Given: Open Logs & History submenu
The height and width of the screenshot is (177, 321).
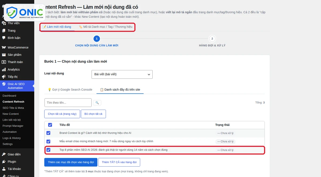Looking at the screenshot, I should (x=12, y=138).
